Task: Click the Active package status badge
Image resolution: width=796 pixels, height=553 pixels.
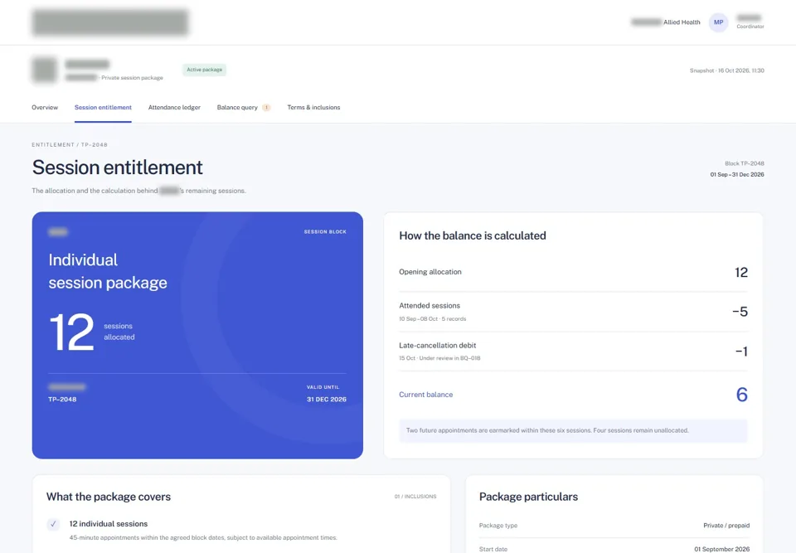Action: 204,70
